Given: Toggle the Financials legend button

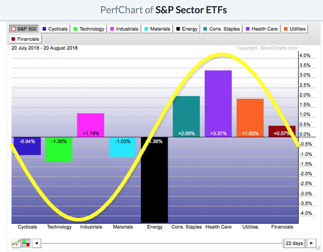Looking at the screenshot, I should coord(25,39).
